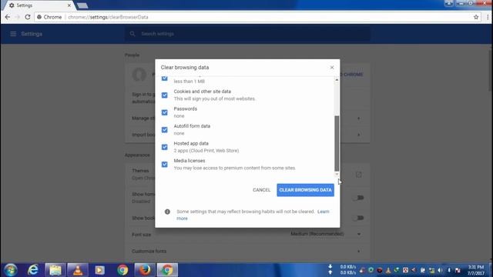Click the page info Chrome icon

pyautogui.click(x=39, y=17)
